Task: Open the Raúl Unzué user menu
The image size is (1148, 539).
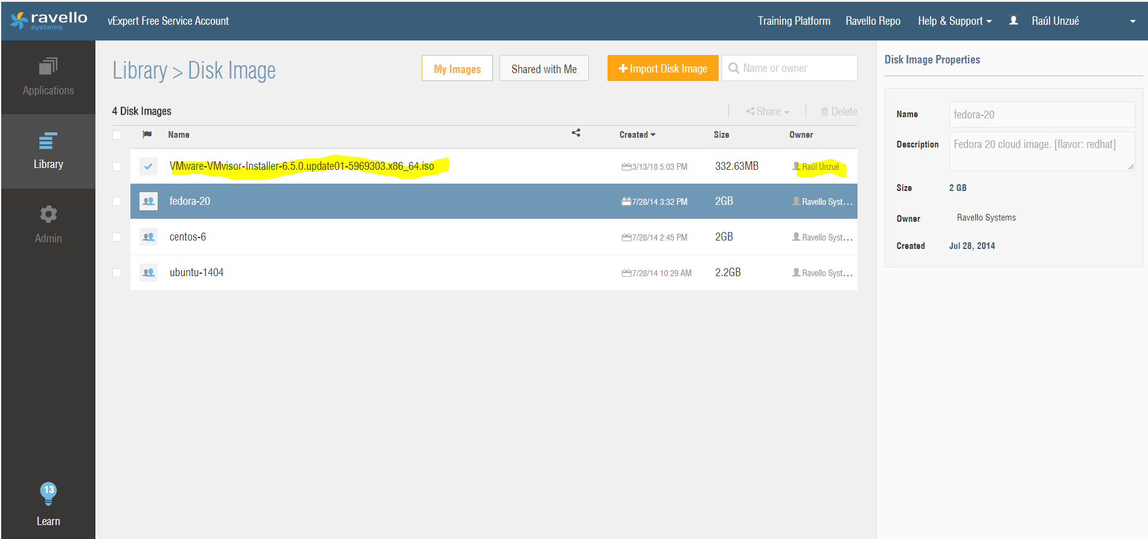Action: (1054, 21)
